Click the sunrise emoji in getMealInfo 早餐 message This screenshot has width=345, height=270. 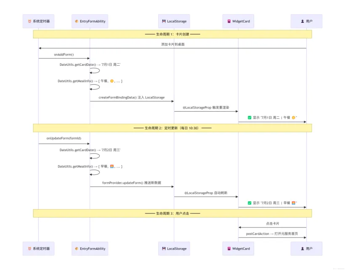(x=112, y=166)
